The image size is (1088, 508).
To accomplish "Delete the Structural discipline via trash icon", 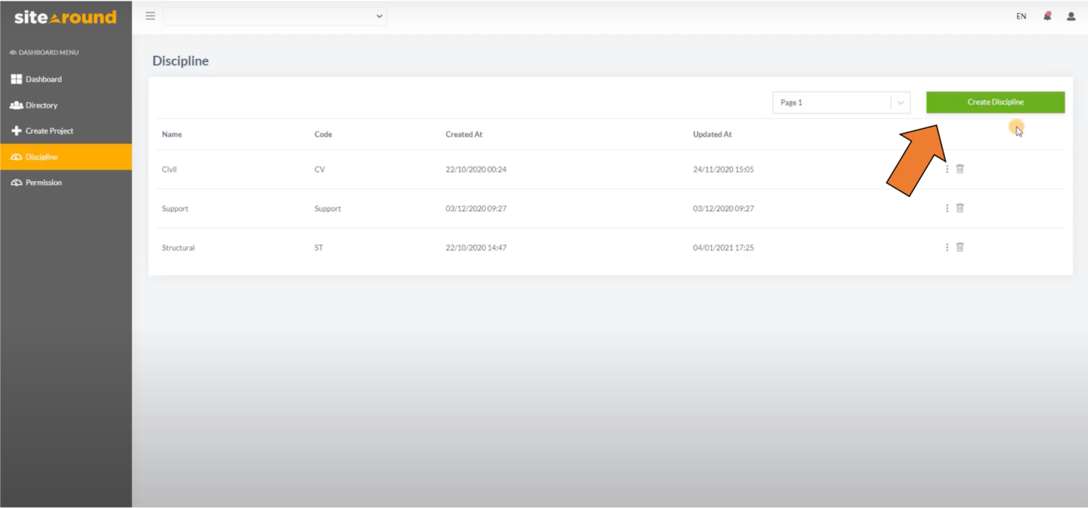I will click(x=960, y=246).
